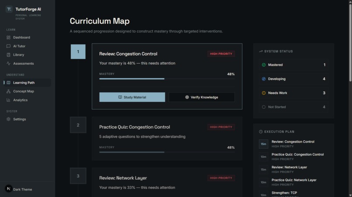The height and width of the screenshot is (197, 352).
Task: Click the N avatar beside Dark Theme
Action: [9, 189]
